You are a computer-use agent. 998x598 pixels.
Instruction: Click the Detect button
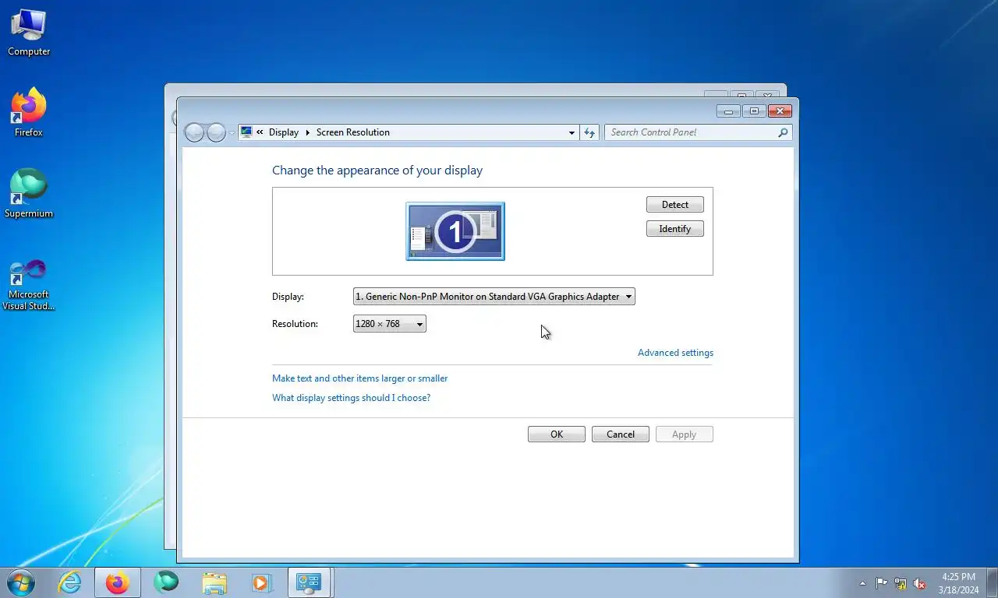tap(675, 205)
